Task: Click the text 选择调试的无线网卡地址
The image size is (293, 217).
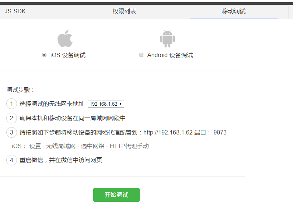Action: pyautogui.click(x=52, y=104)
